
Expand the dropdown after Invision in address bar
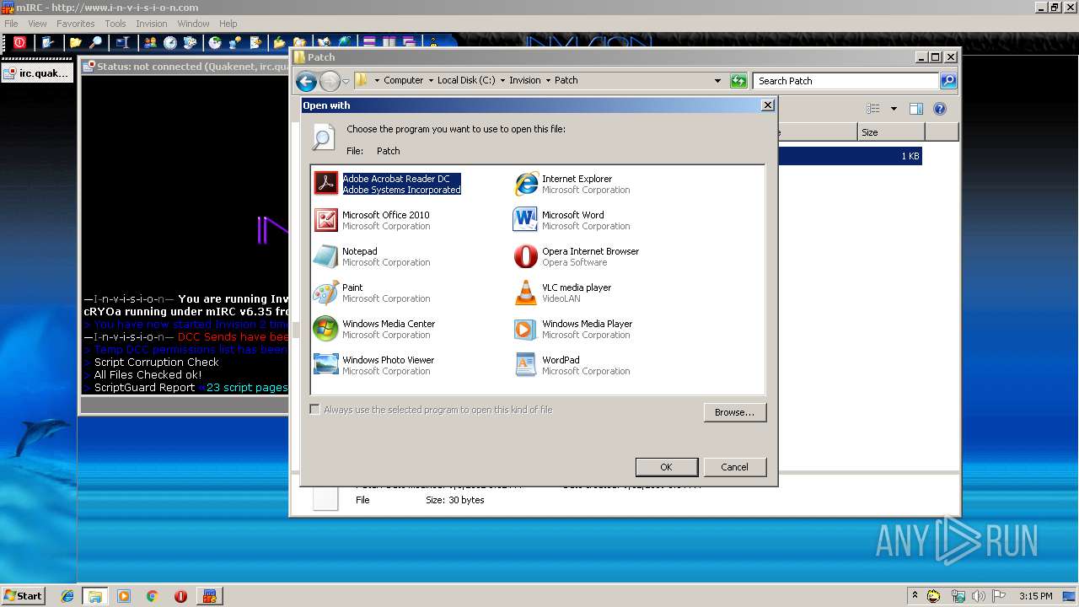click(x=548, y=81)
